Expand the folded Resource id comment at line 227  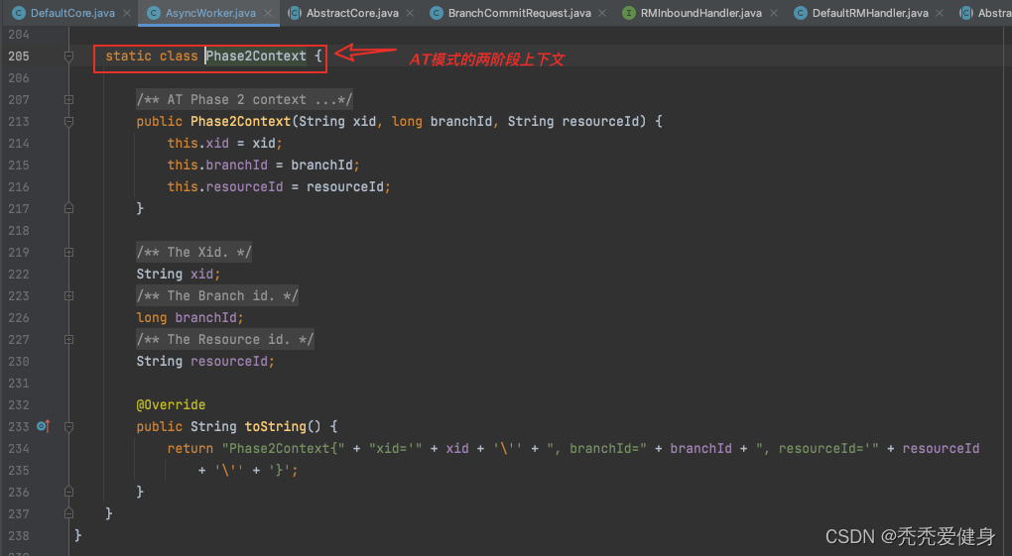(x=69, y=339)
